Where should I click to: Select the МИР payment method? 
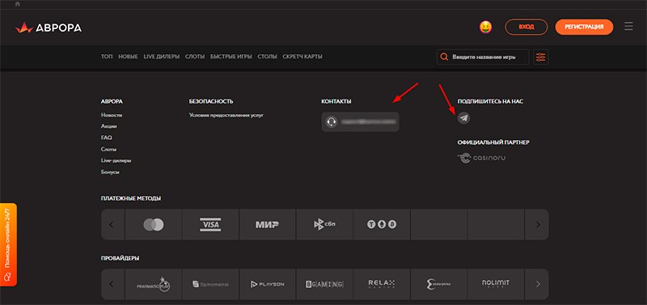[x=267, y=225]
